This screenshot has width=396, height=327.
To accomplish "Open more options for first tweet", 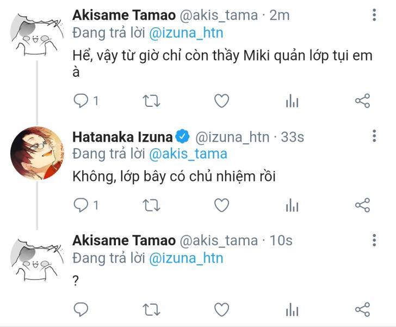I will 374,15.
